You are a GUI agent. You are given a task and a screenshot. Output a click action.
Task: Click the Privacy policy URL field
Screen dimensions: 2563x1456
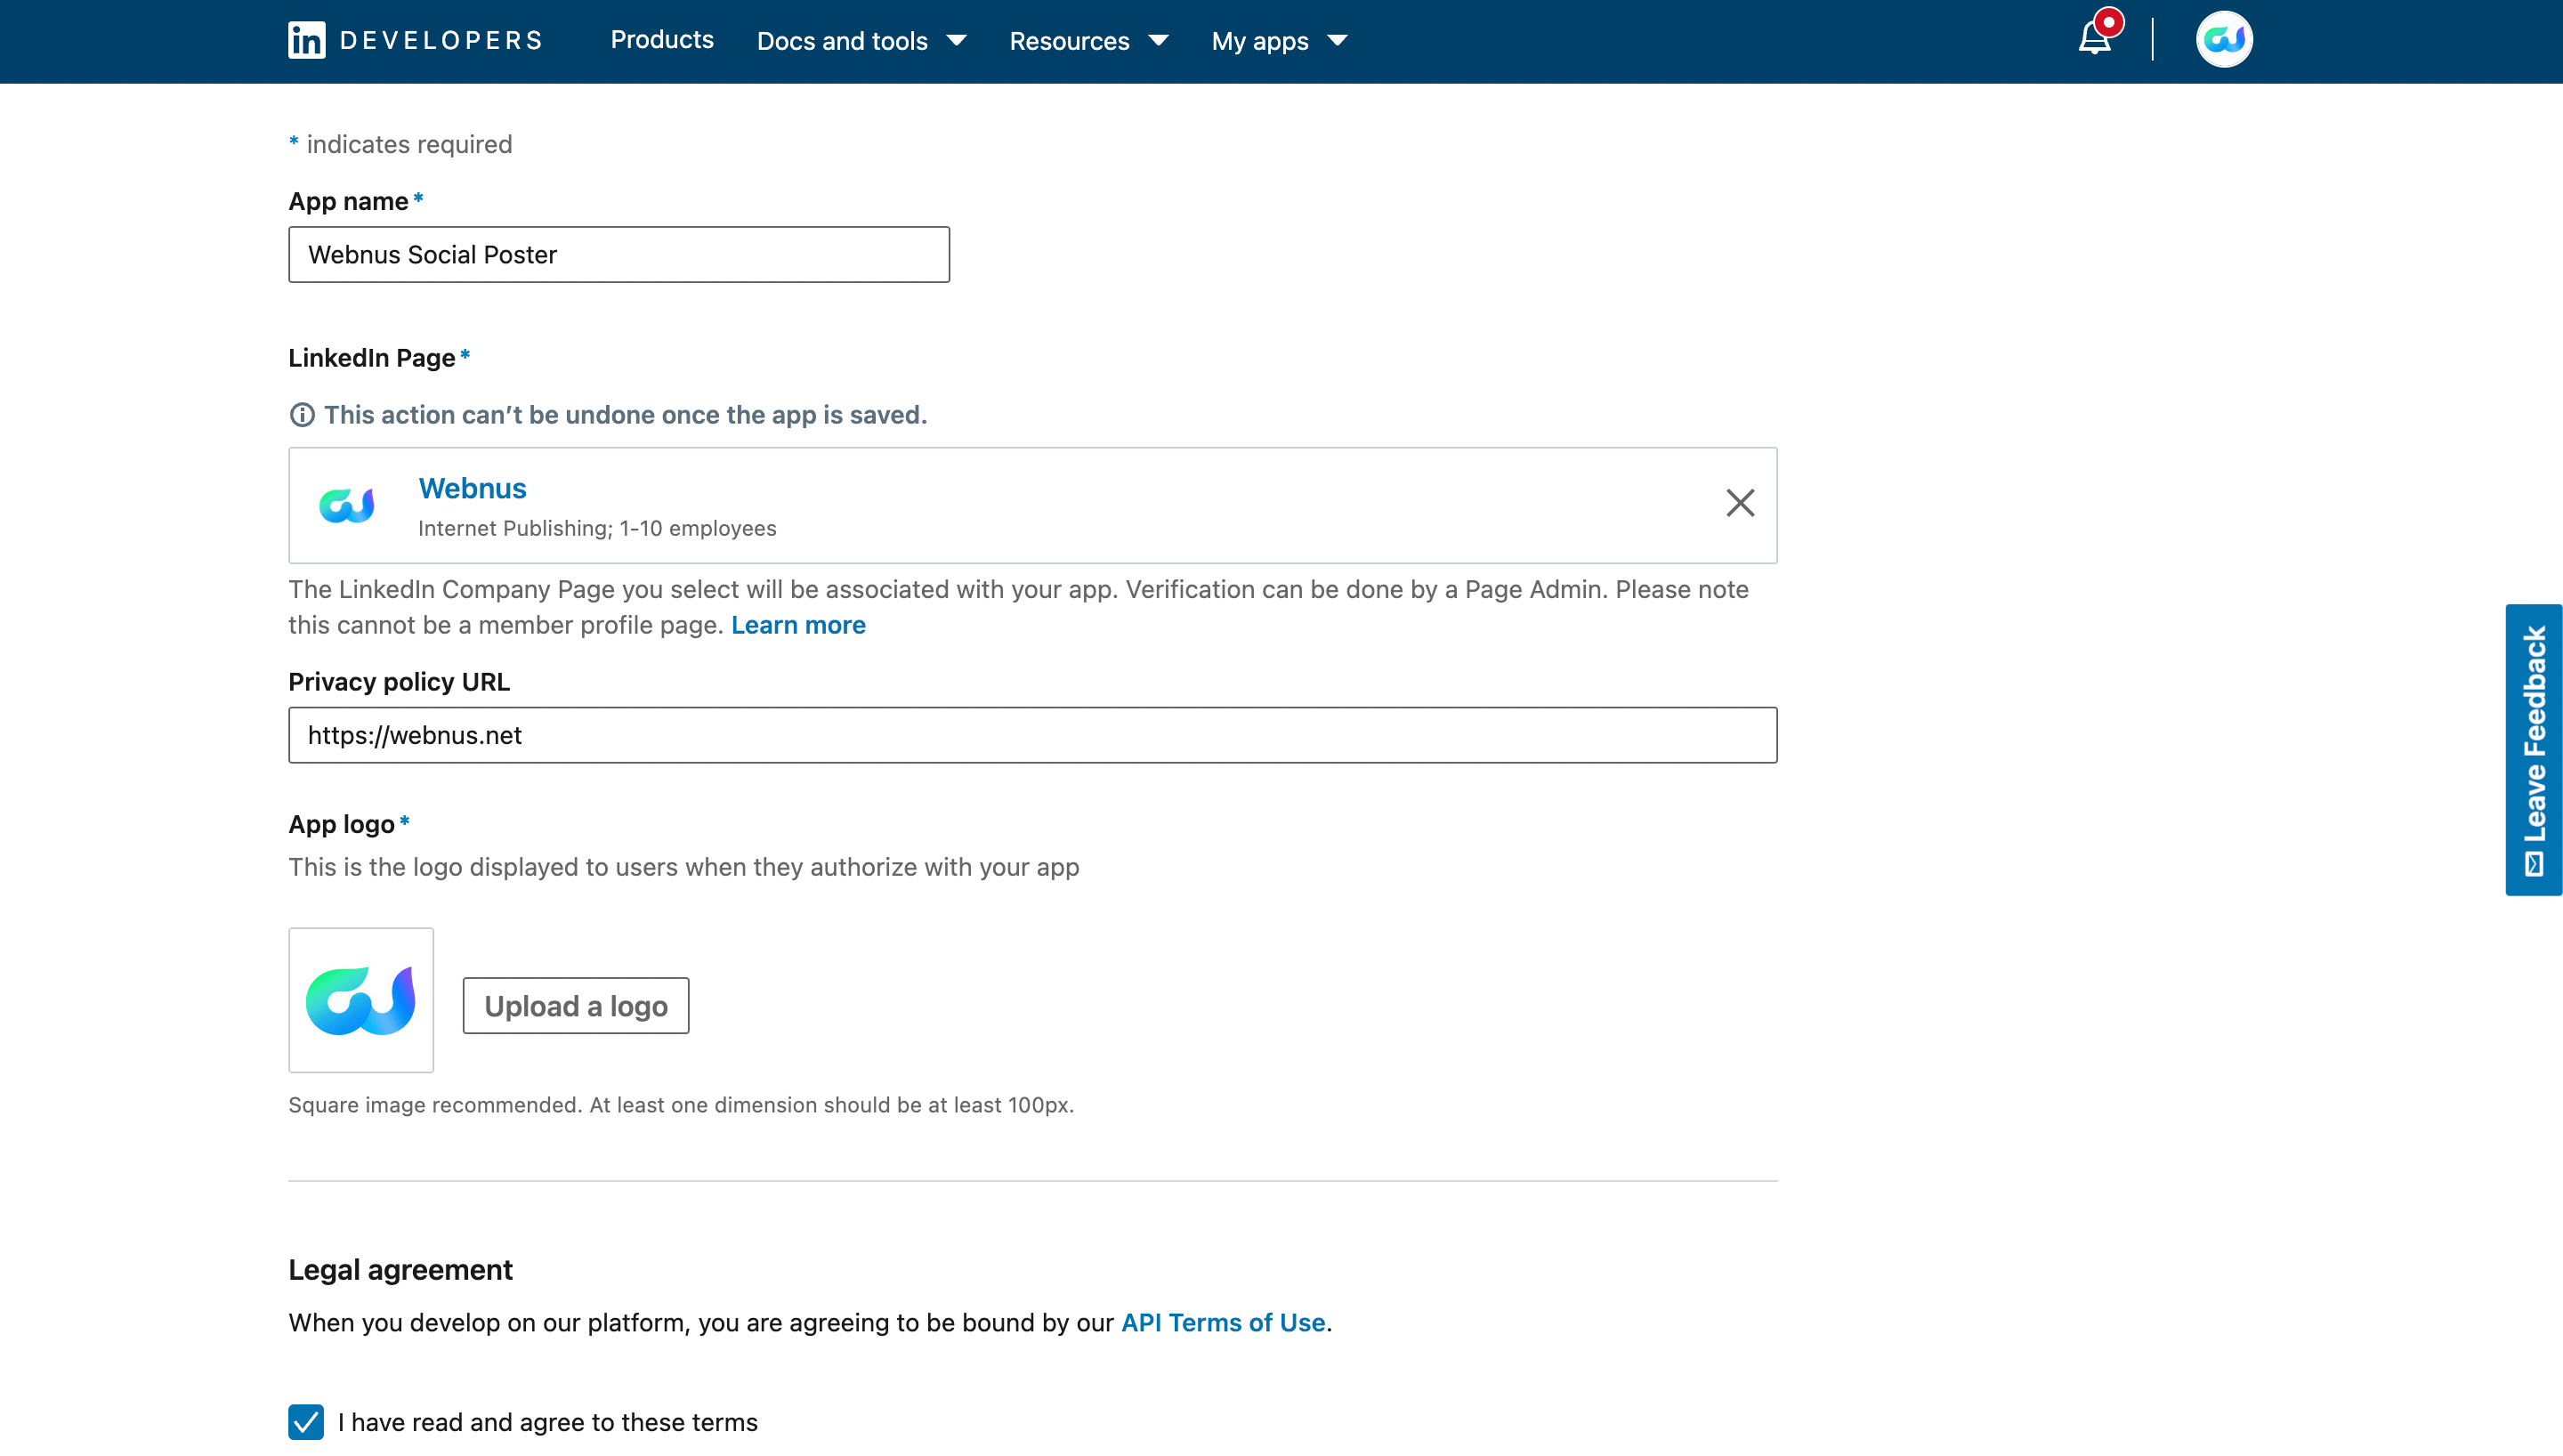1032,735
